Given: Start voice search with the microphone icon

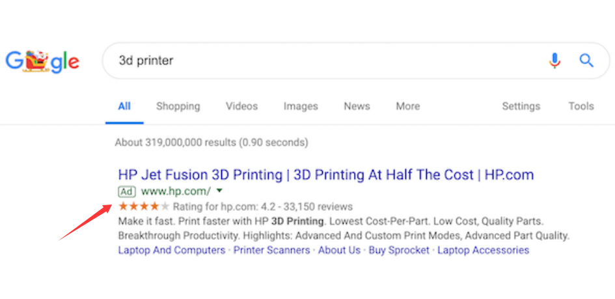Looking at the screenshot, I should (554, 61).
